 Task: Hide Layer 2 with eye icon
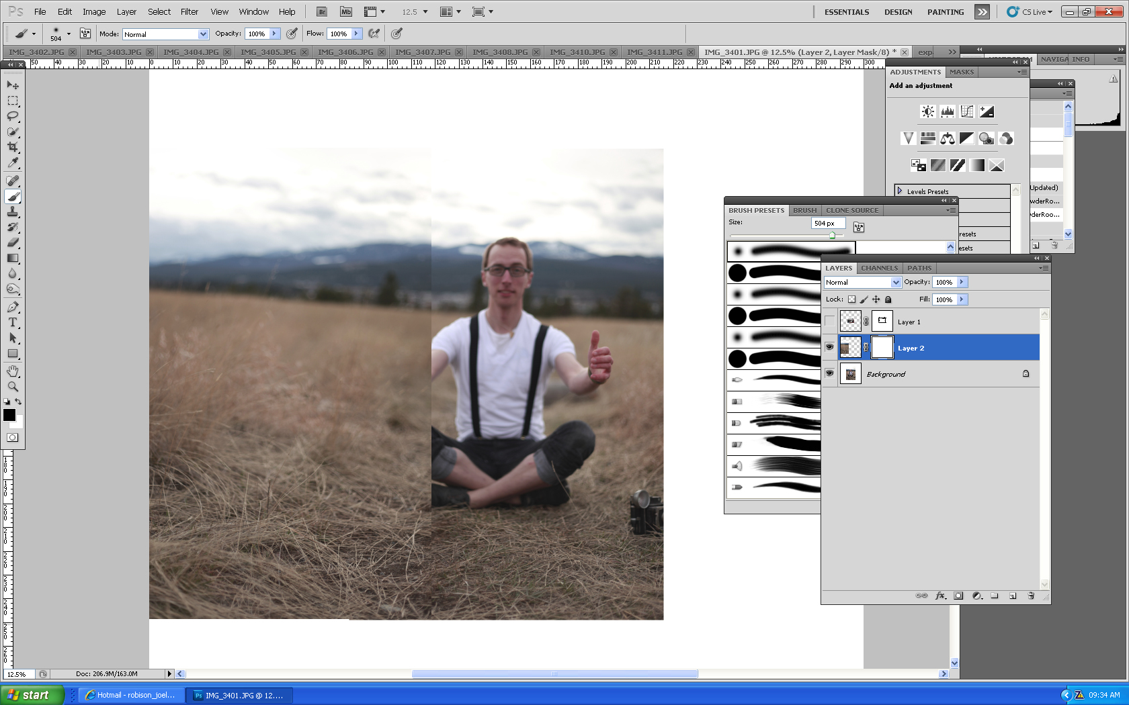coord(829,347)
